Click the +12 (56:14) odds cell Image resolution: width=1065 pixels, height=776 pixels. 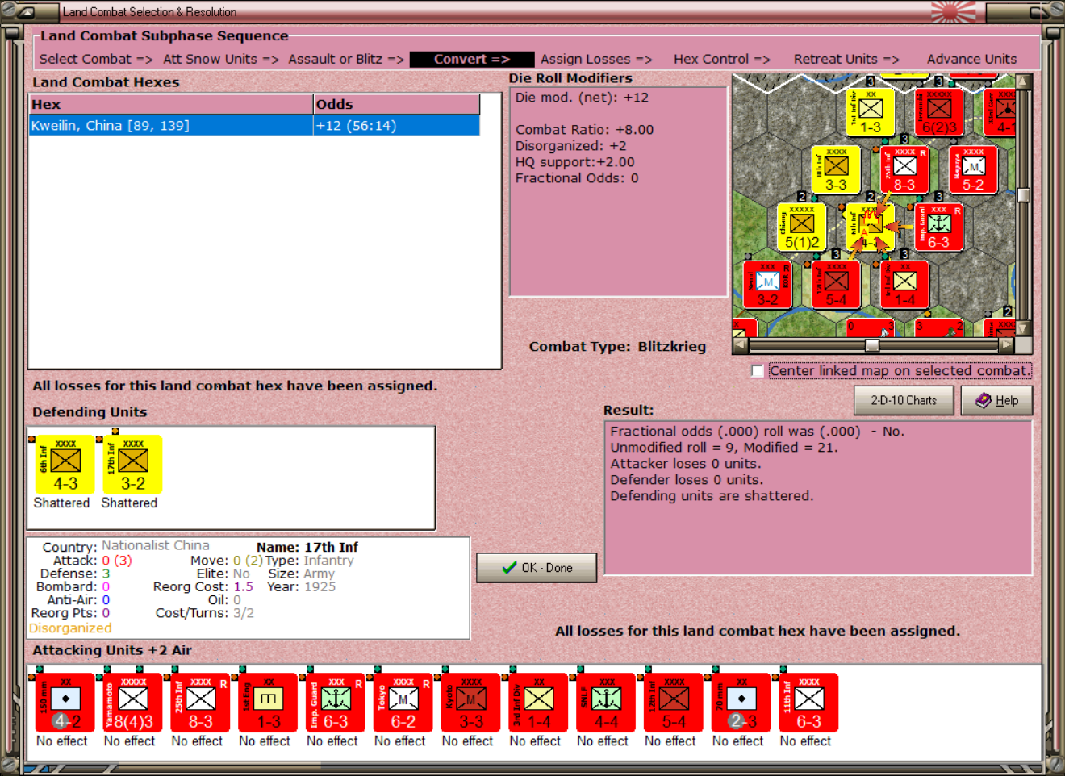(x=396, y=126)
